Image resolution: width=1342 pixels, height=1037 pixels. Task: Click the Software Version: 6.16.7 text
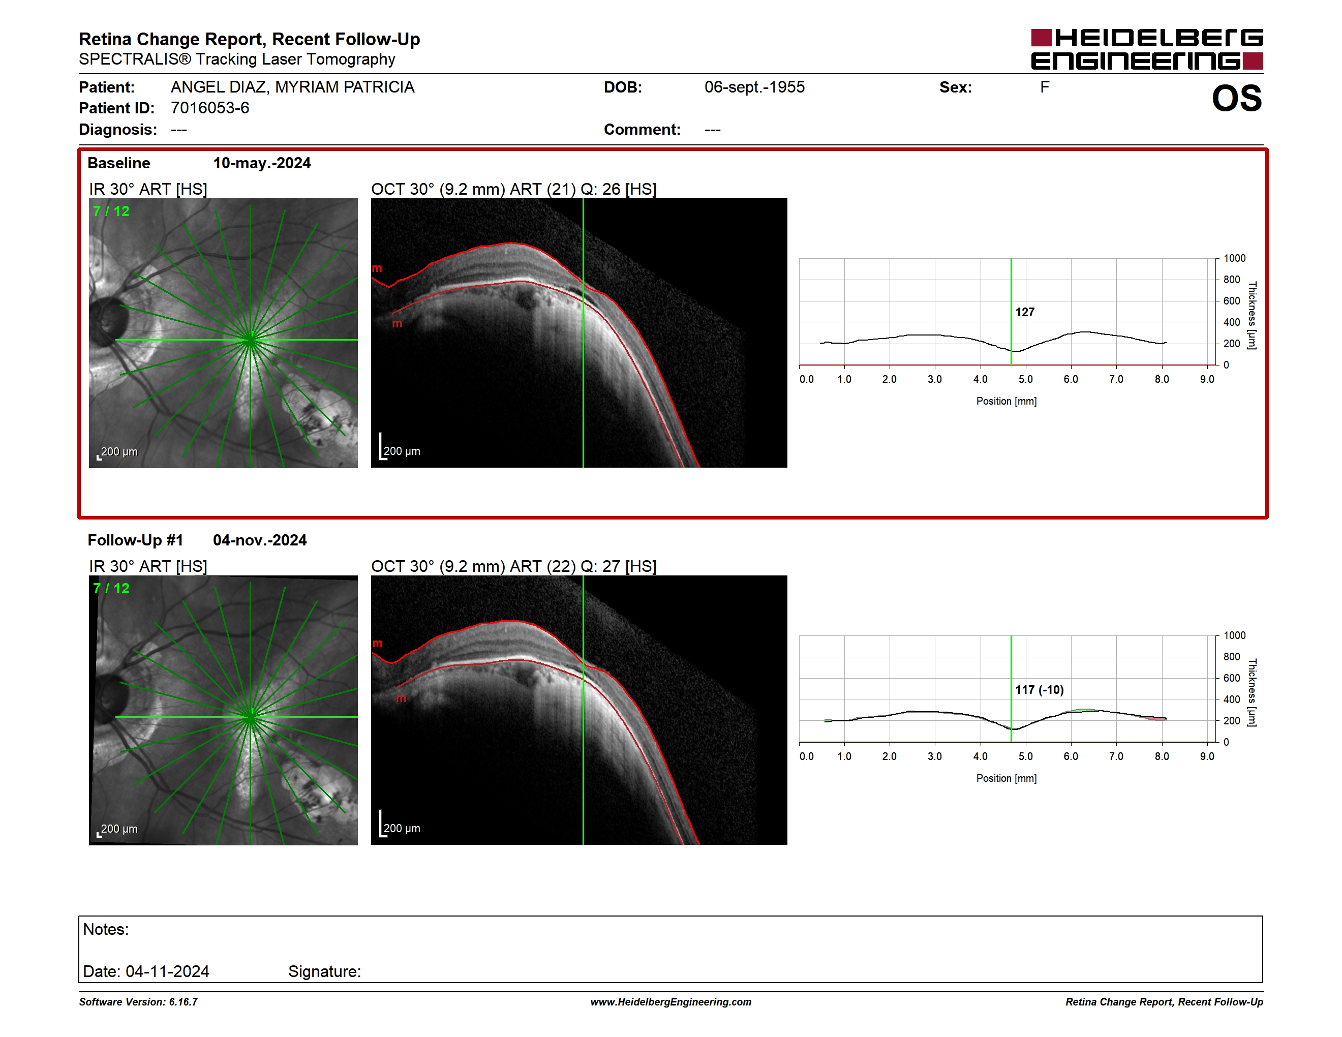tap(138, 1002)
